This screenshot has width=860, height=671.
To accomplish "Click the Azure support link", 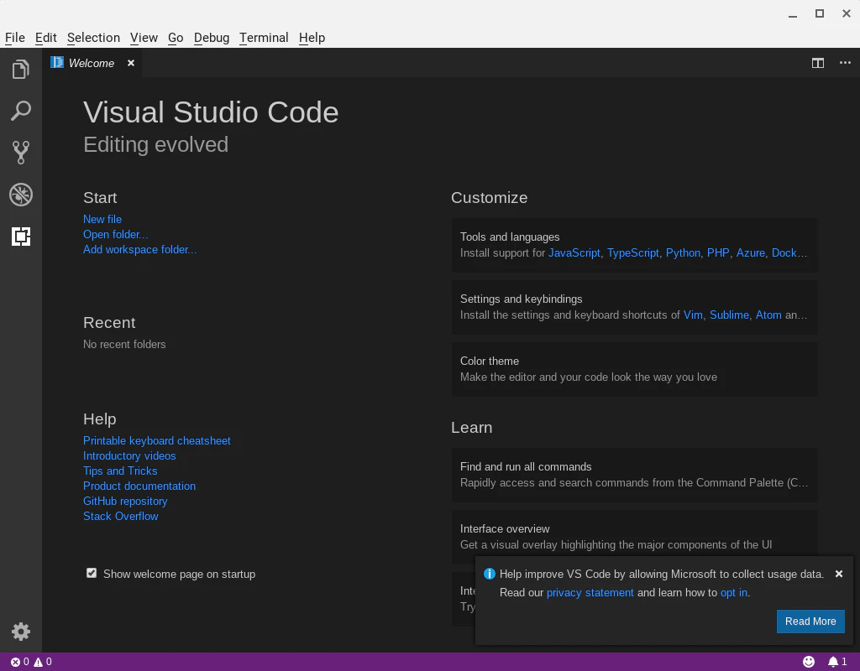I will 750,252.
